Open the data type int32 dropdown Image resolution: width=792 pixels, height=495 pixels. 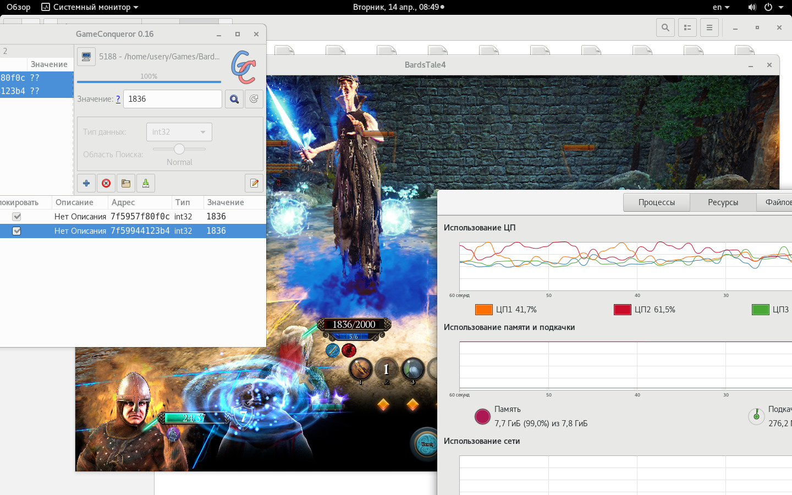[x=179, y=132]
